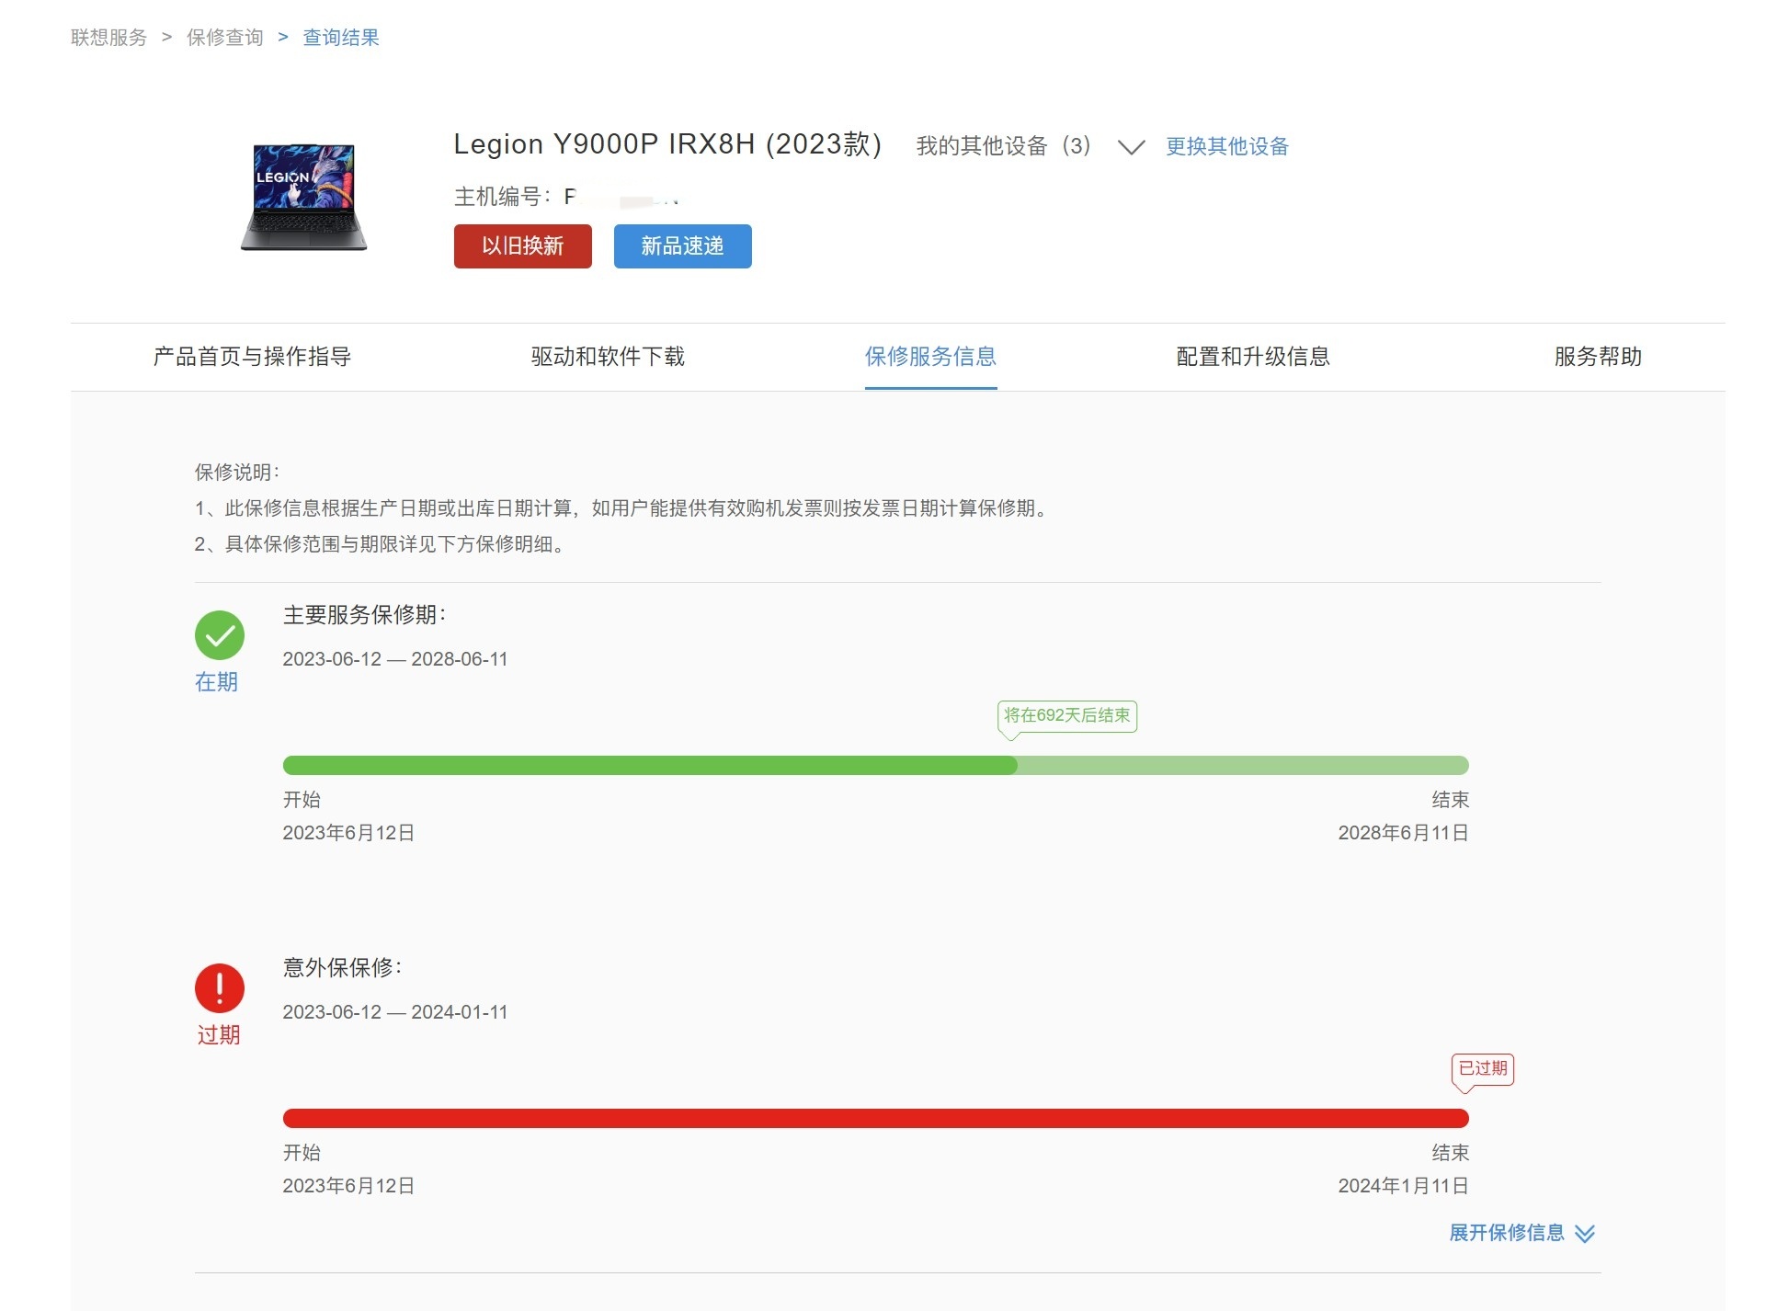
Task: Click date range 2023-06-12 — 2024-01-11
Action: [x=395, y=1012]
